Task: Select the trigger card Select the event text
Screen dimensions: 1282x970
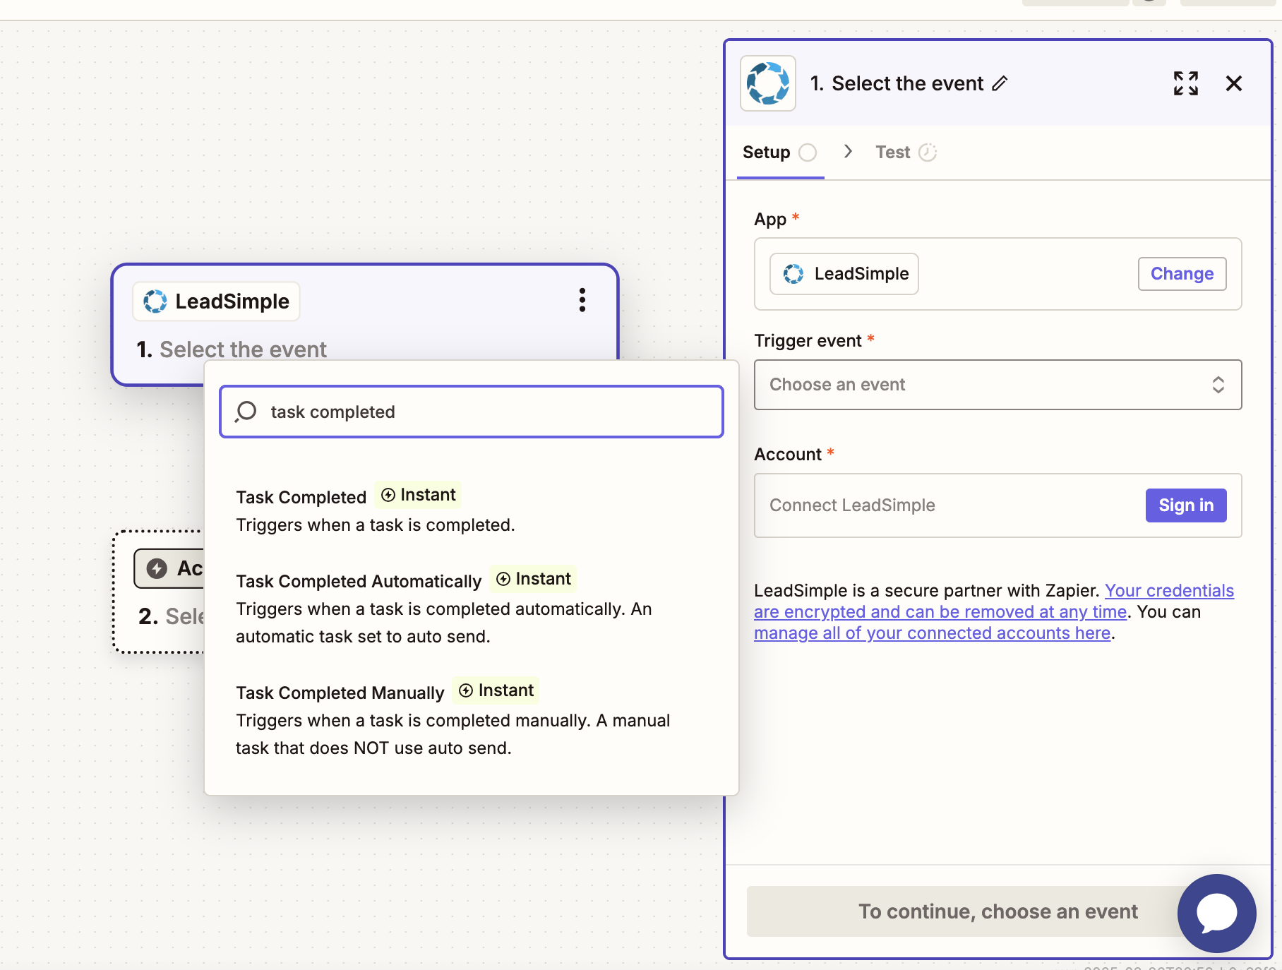Action: click(x=243, y=349)
